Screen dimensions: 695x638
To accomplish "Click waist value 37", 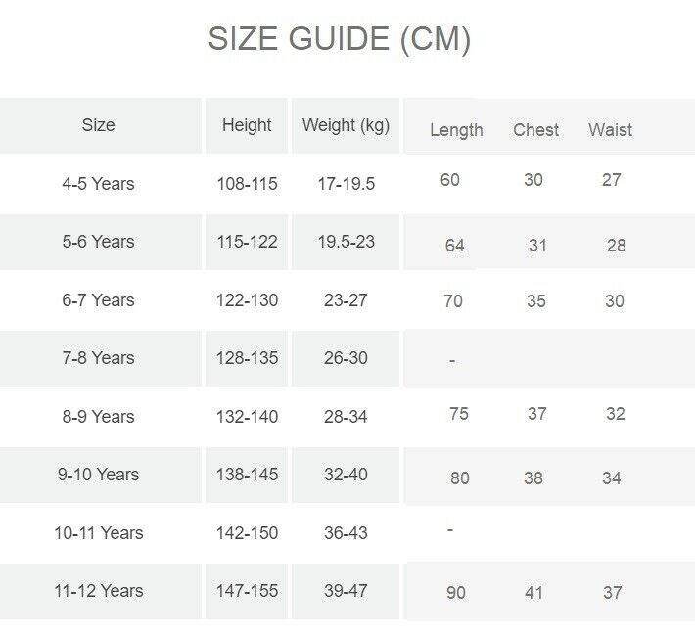I will pos(613,593).
